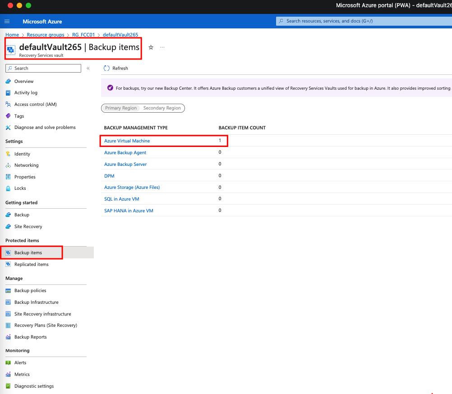Click the Locks padlock icon
The height and width of the screenshot is (394, 452).
tap(8, 188)
